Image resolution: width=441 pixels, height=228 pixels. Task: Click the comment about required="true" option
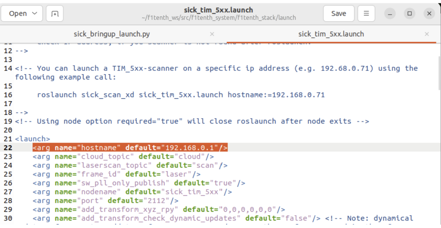[192, 121]
